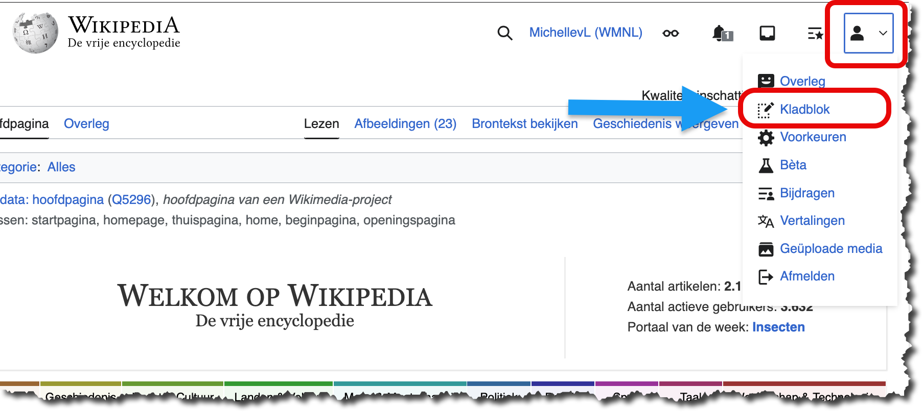Open watchlist star list icon
This screenshot has width=923, height=412.
(x=815, y=34)
